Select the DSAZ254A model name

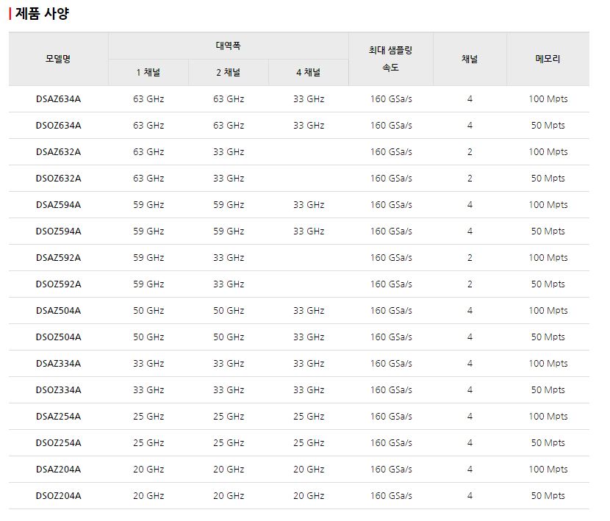click(58, 417)
